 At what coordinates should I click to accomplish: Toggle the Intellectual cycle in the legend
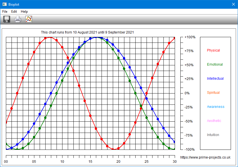click(x=215, y=79)
